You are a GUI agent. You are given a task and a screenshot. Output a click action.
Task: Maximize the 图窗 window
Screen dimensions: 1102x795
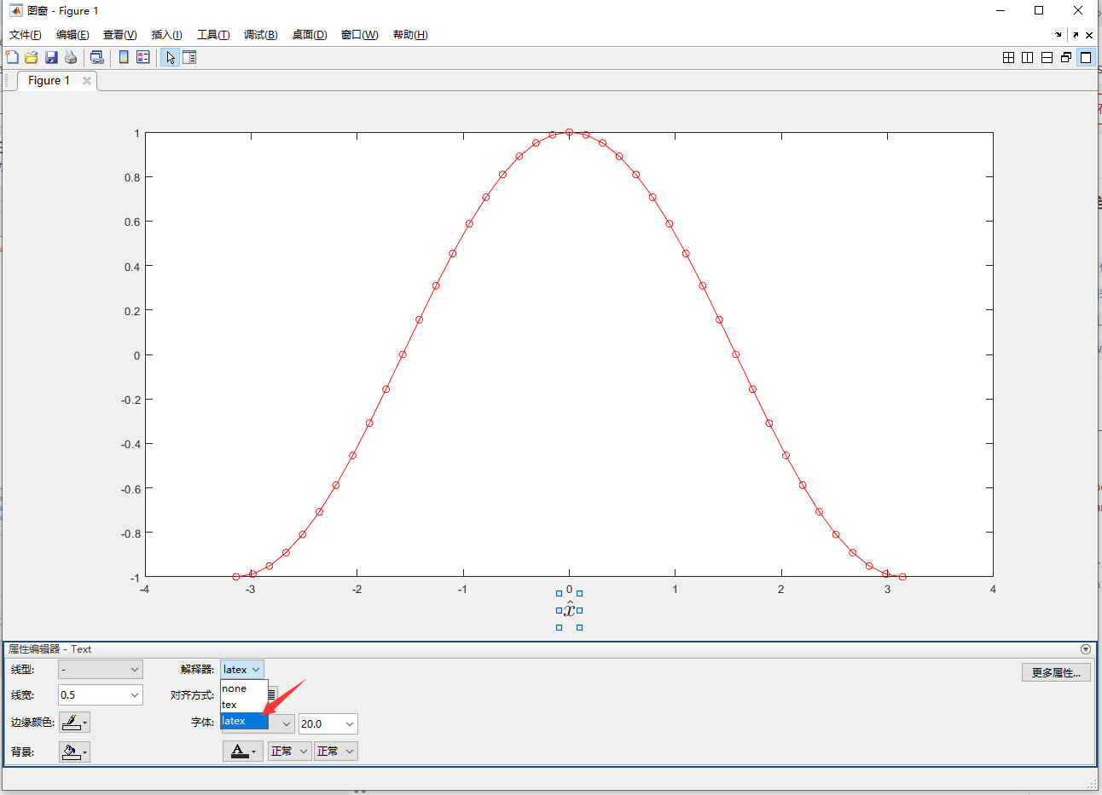(x=1039, y=11)
